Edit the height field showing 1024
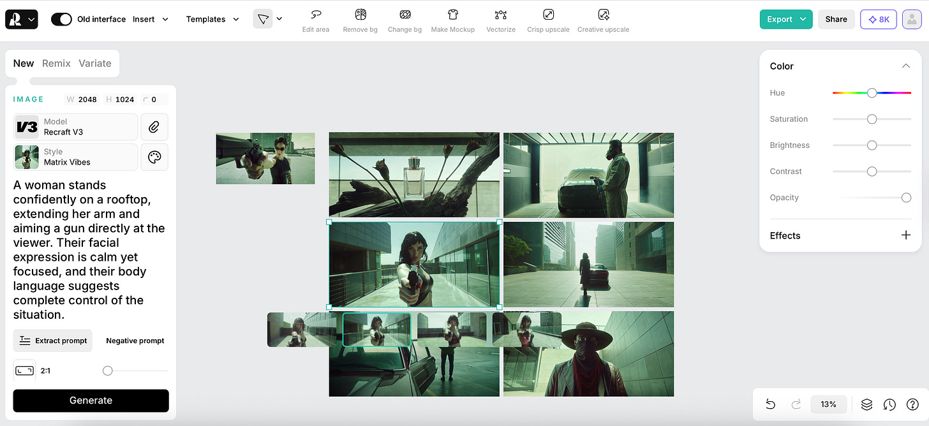 click(119, 99)
